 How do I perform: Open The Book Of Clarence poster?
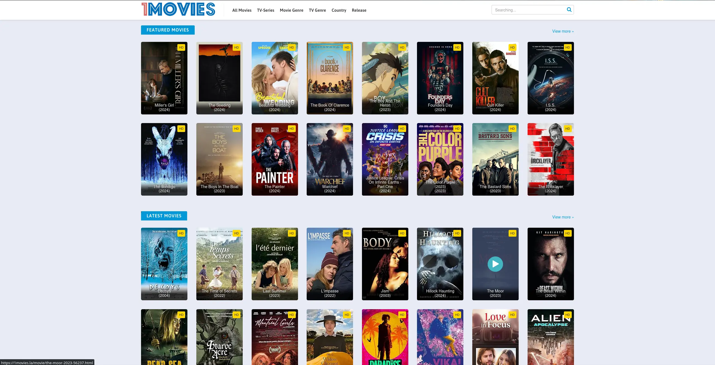330,78
